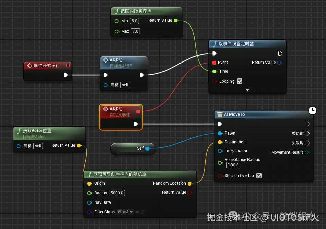The width and height of the screenshot is (326, 229).
Task: Click the red delegate pin on AI移动 custom event
Action: [x=138, y=112]
